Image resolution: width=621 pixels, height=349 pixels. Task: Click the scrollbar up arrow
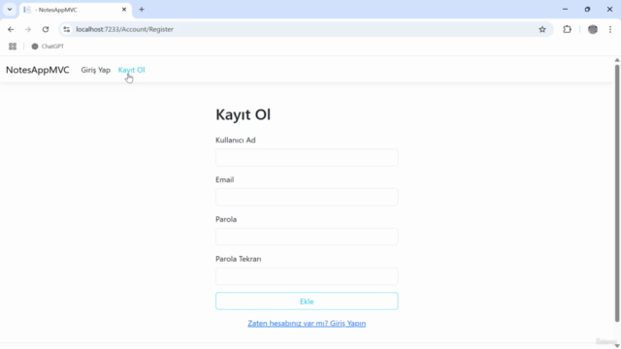coord(617,60)
